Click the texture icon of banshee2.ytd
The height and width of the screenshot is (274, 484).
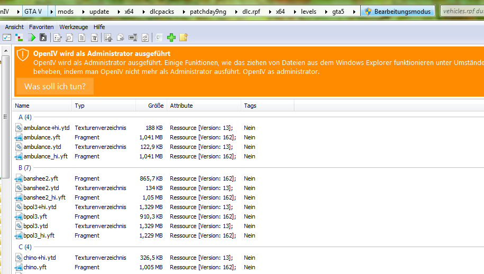[x=19, y=188]
